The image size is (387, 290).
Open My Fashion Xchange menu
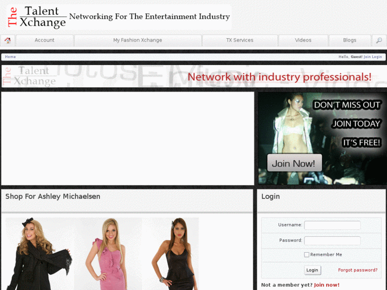pyautogui.click(x=138, y=40)
